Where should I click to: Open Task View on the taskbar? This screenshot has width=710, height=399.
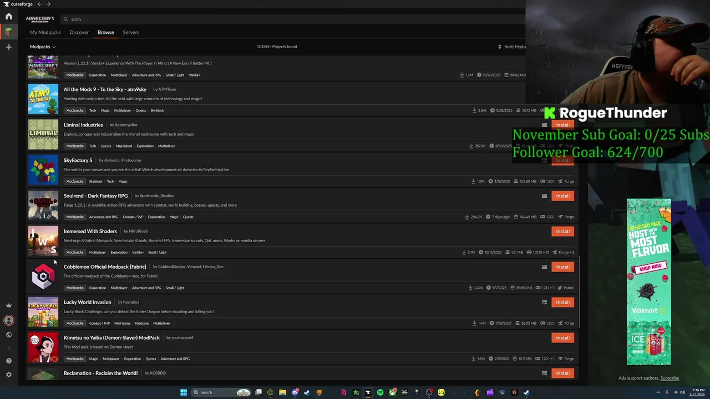258,392
